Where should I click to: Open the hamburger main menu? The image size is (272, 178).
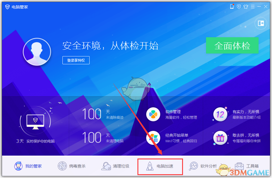253,7
